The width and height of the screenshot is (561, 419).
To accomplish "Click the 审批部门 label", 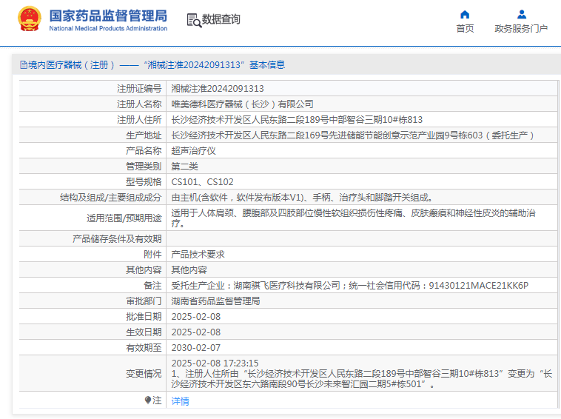I will (x=144, y=301).
